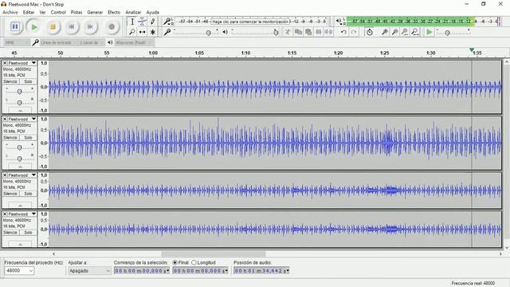Select the Envelope tool
The image size is (510, 287).
click(x=142, y=22)
